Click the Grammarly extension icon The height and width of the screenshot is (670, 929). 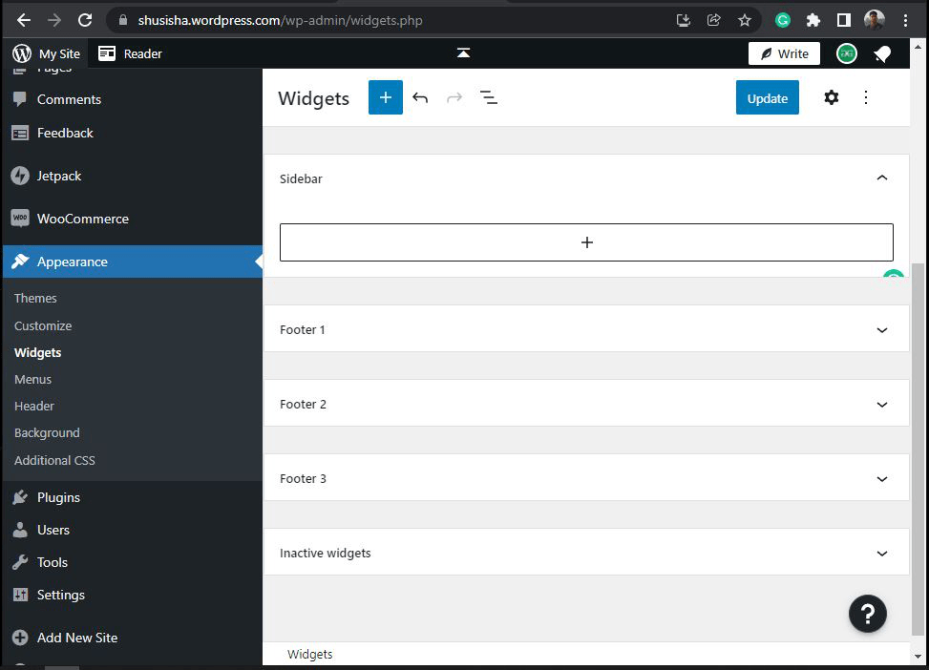[x=782, y=19]
